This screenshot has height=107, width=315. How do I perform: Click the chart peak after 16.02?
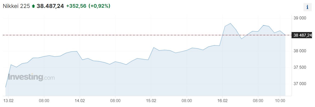pos(230,24)
